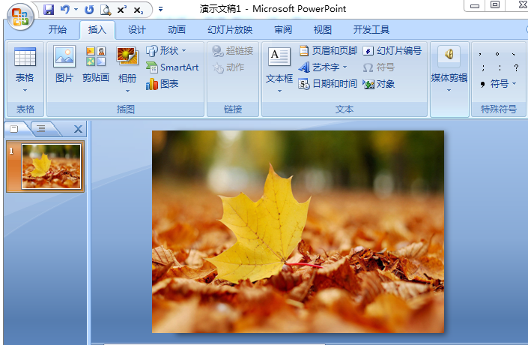Open the 视图 tab

point(323,30)
